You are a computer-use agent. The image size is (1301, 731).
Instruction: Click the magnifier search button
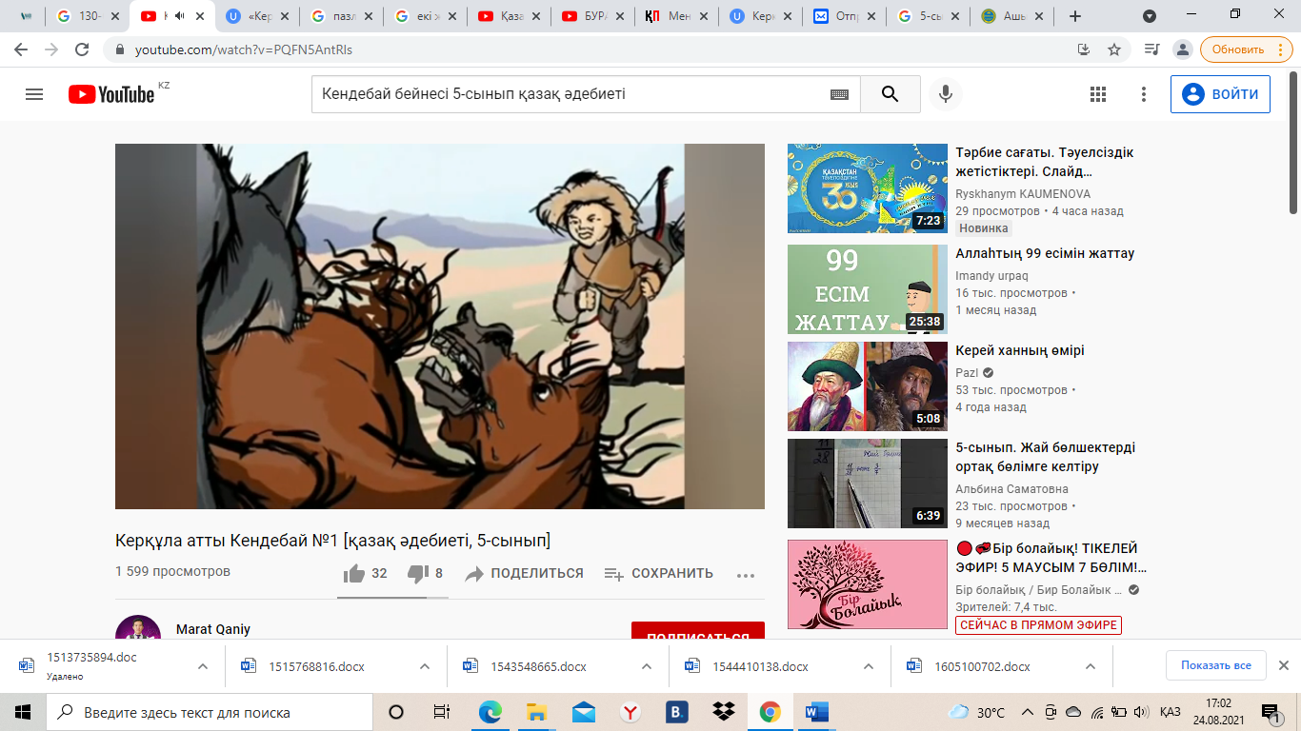point(891,94)
